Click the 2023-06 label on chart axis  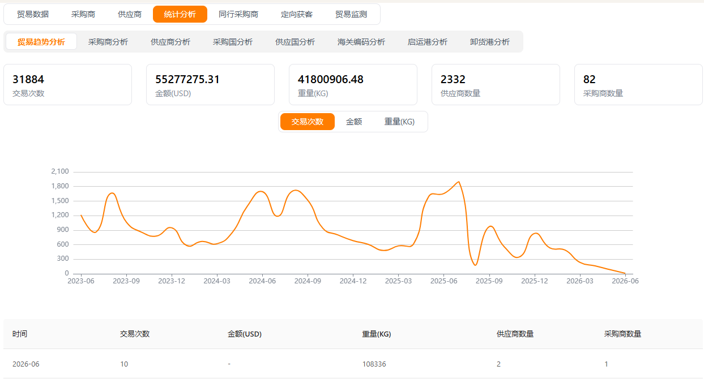point(81,281)
